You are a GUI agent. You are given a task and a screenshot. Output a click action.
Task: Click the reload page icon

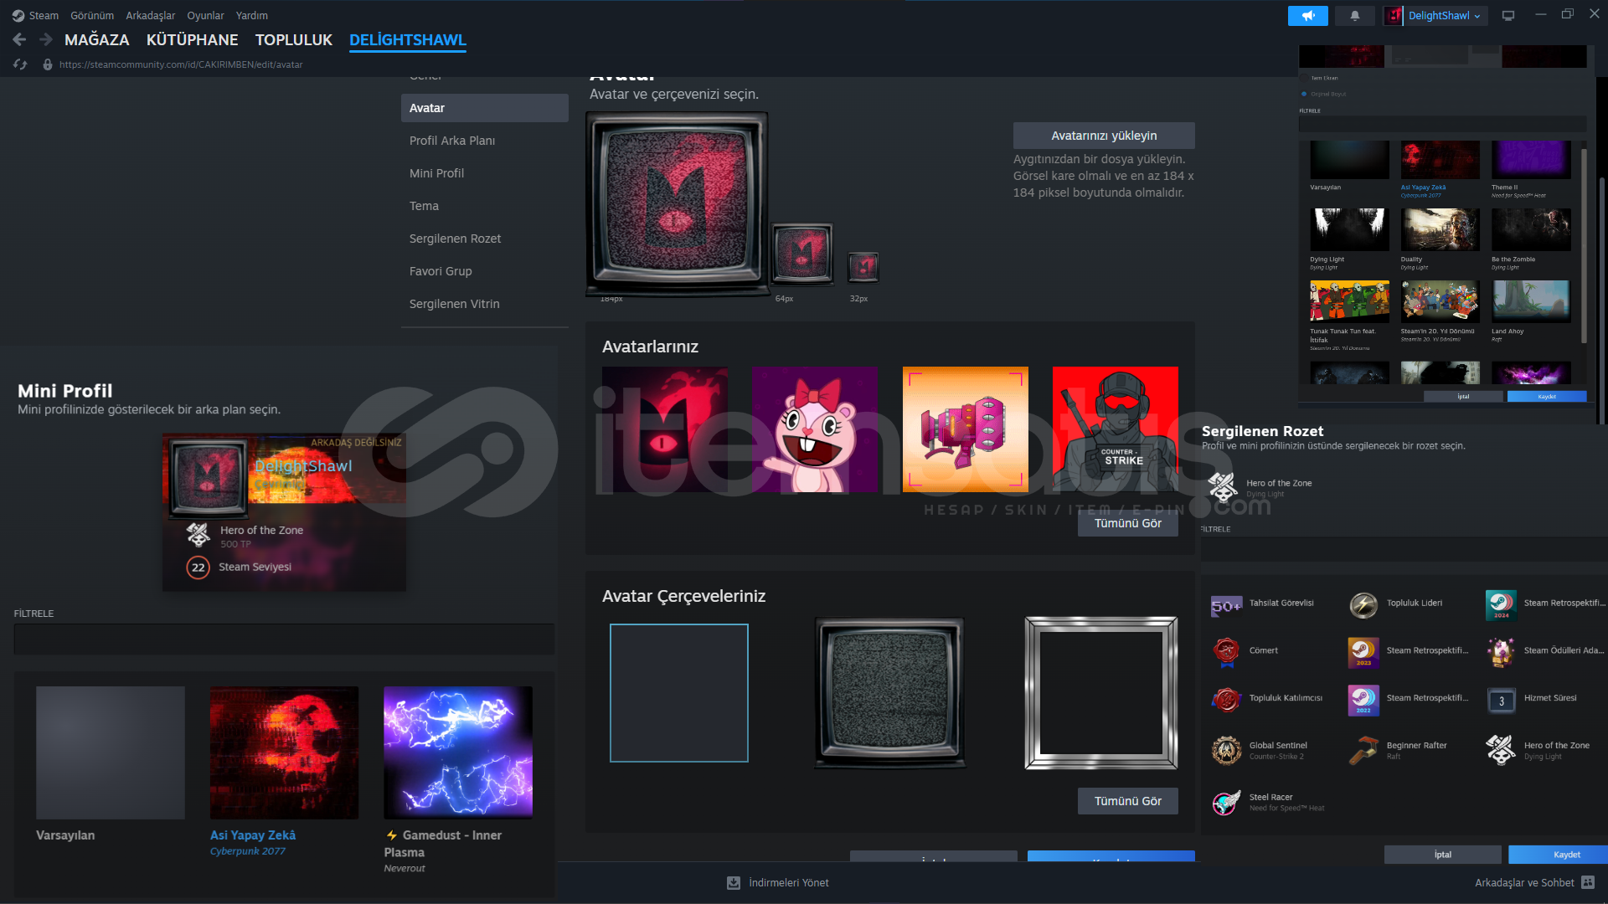20,64
